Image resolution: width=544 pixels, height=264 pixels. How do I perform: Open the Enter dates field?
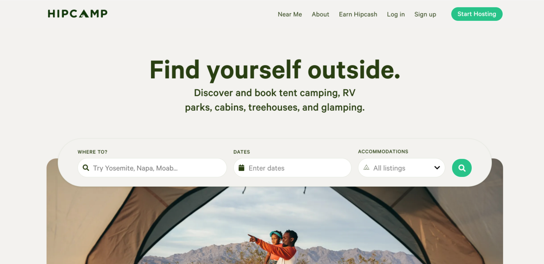(292, 168)
